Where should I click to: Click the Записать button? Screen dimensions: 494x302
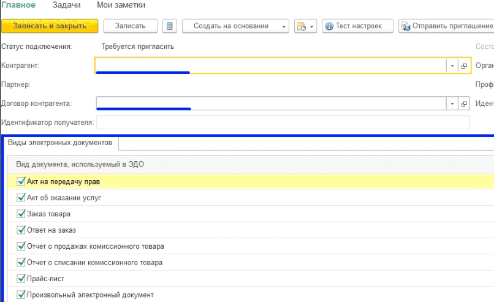coord(130,26)
